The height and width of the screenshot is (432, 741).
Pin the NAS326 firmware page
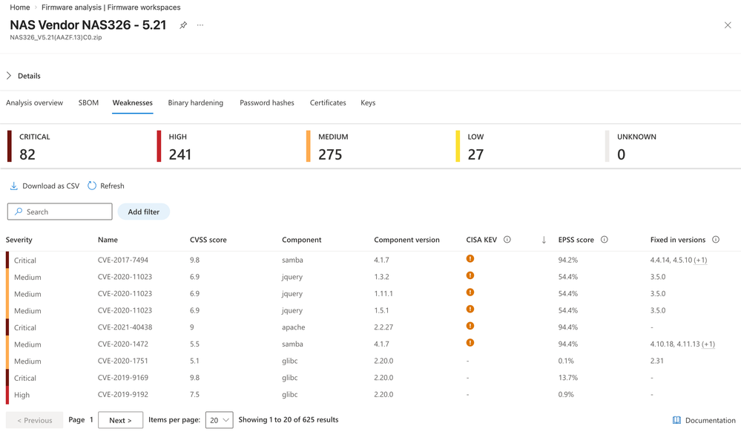coord(183,25)
